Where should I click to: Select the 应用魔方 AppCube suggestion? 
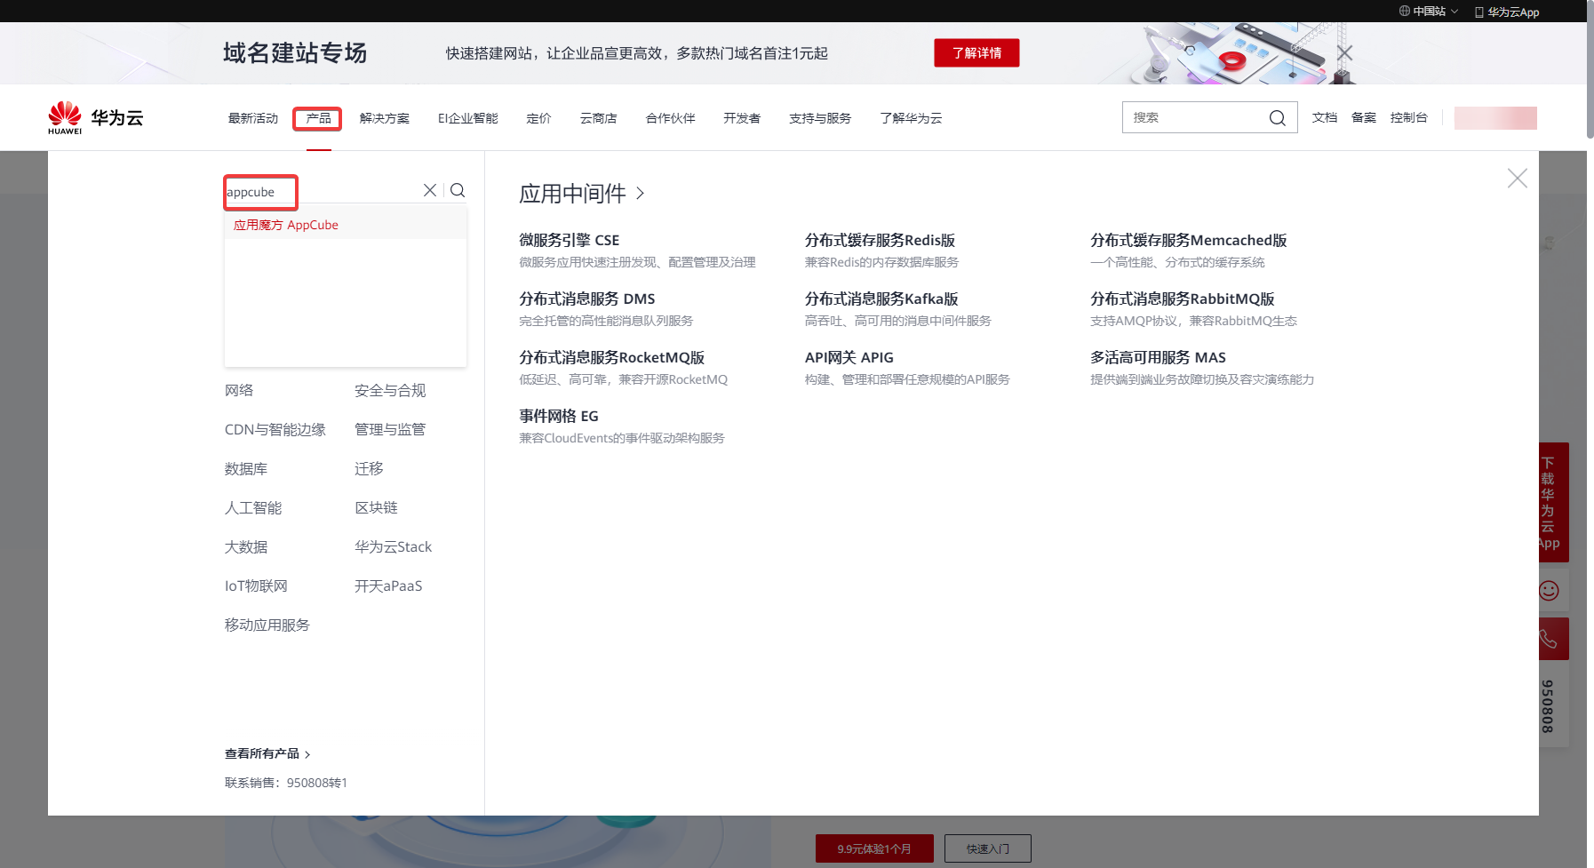pyautogui.click(x=346, y=225)
